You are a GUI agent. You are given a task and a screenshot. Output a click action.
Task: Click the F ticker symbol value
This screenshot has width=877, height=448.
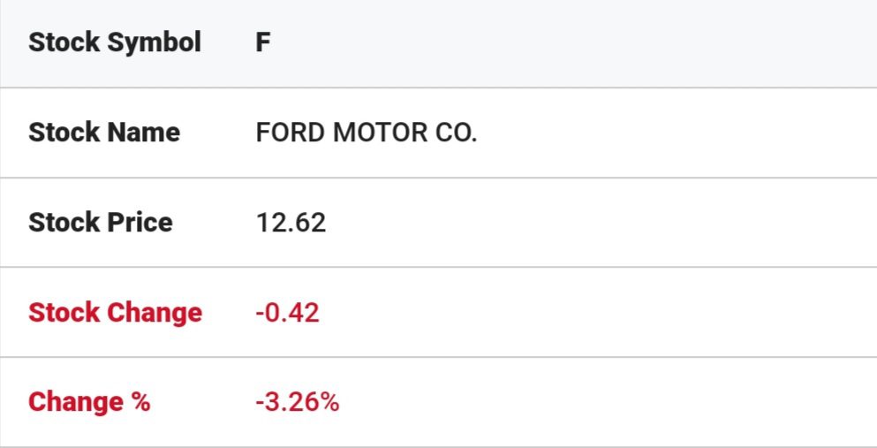coord(263,42)
